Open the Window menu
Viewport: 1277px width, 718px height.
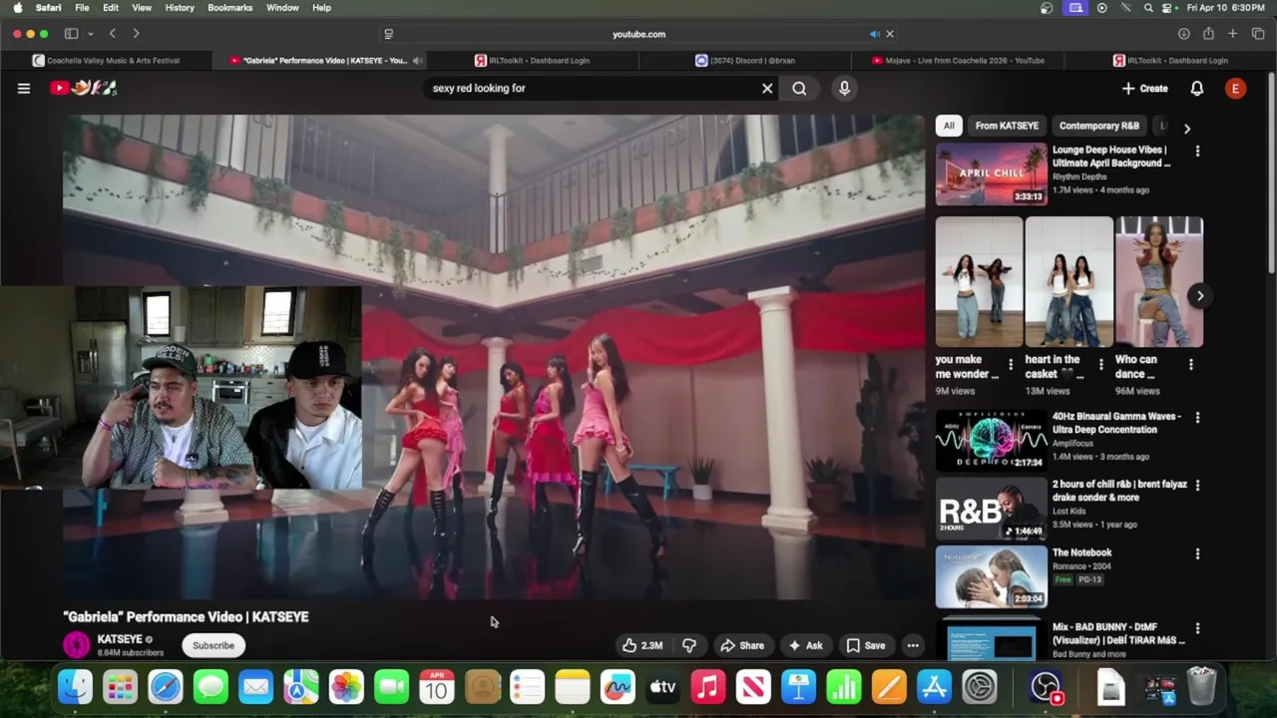(x=282, y=8)
